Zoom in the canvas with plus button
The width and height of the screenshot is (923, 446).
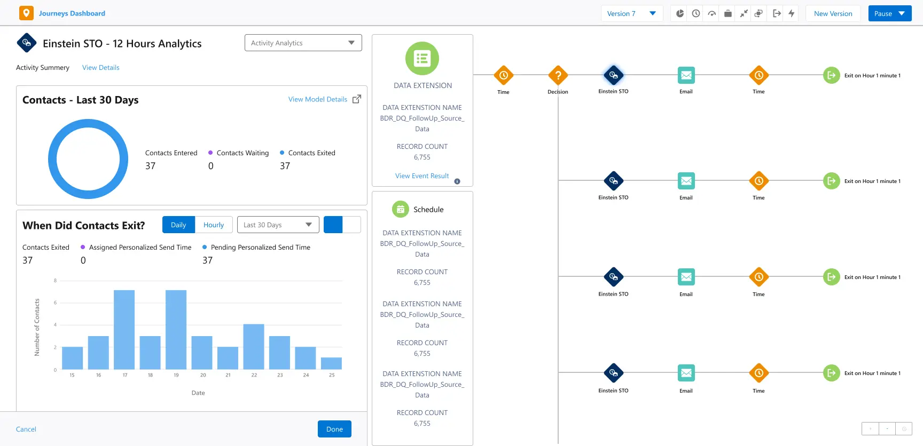(870, 428)
